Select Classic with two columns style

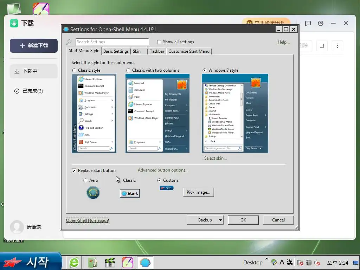[128, 70]
